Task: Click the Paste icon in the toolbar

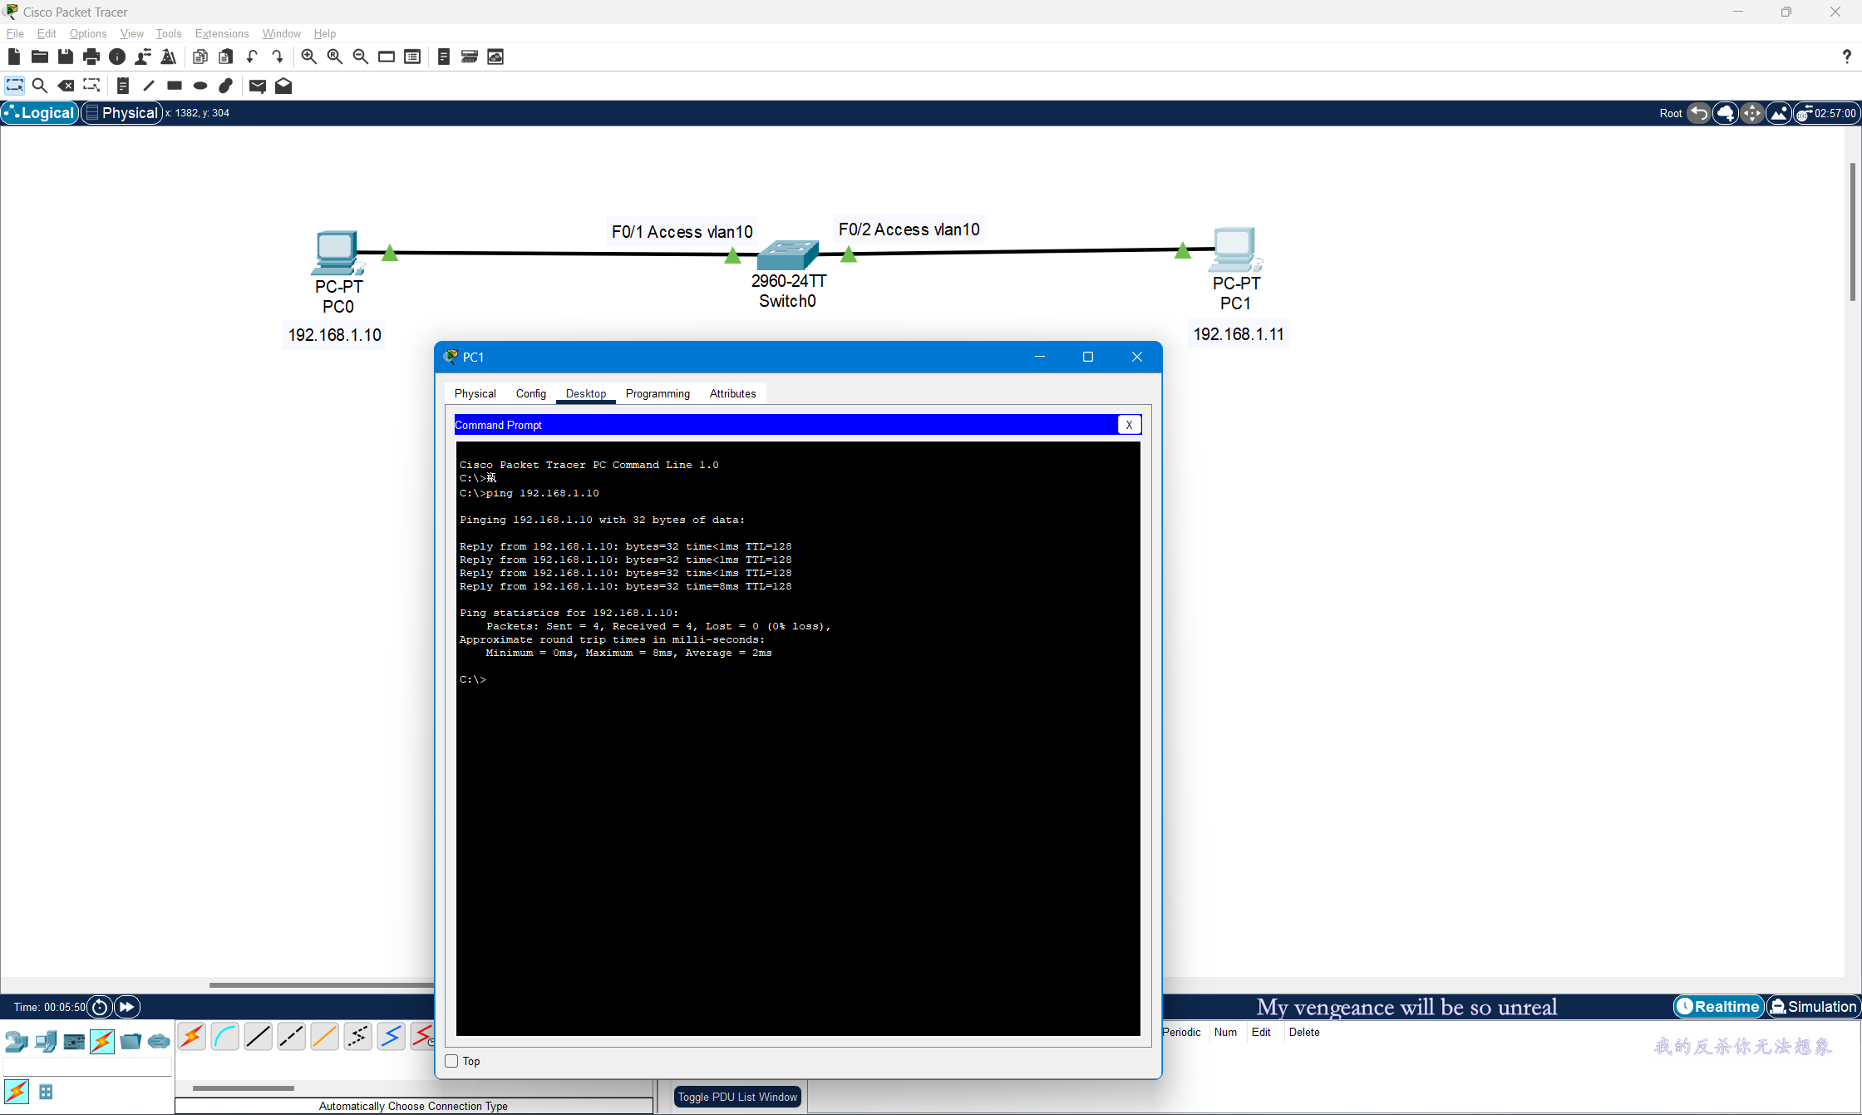Action: (225, 57)
